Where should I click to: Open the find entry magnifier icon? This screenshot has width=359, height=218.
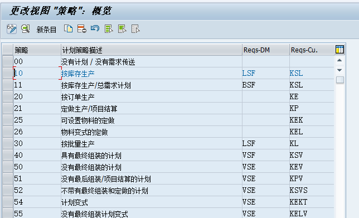26,29
